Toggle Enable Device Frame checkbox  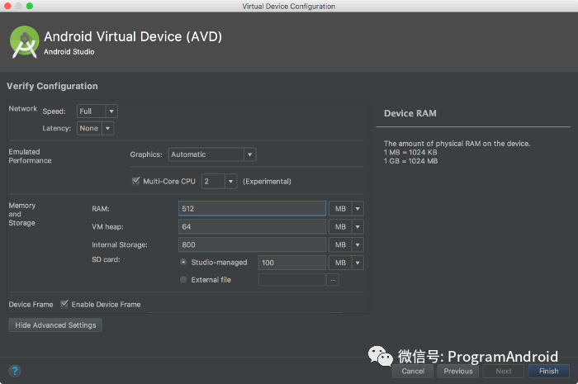pyautogui.click(x=64, y=304)
